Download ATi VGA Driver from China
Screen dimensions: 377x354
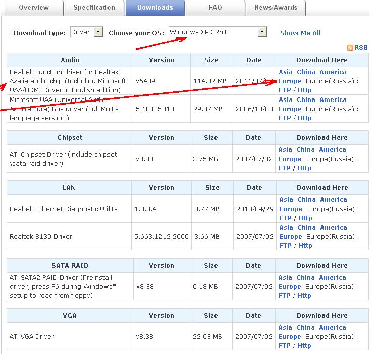point(305,328)
